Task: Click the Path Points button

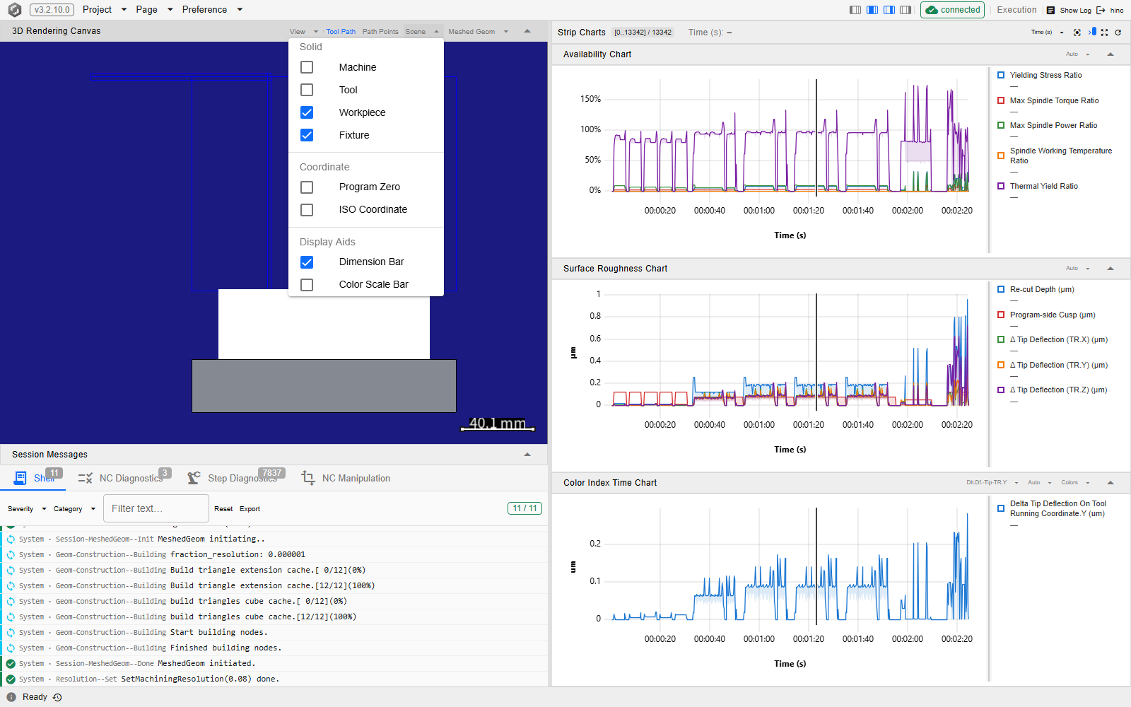Action: tap(380, 32)
